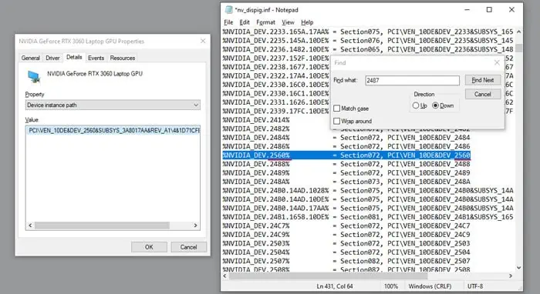This screenshot has height=294, width=540.
Task: Close the GPU Properties dialog with X
Action: [203, 41]
